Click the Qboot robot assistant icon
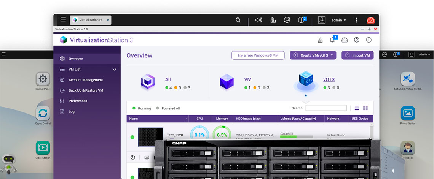The height and width of the screenshot is (179, 434). [8, 163]
